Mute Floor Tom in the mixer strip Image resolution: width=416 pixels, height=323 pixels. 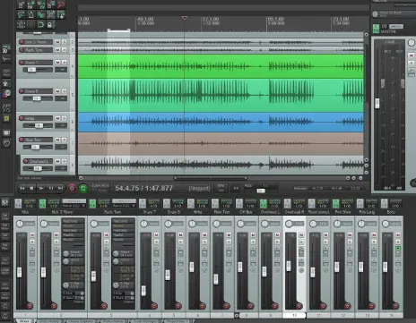coord(229,235)
